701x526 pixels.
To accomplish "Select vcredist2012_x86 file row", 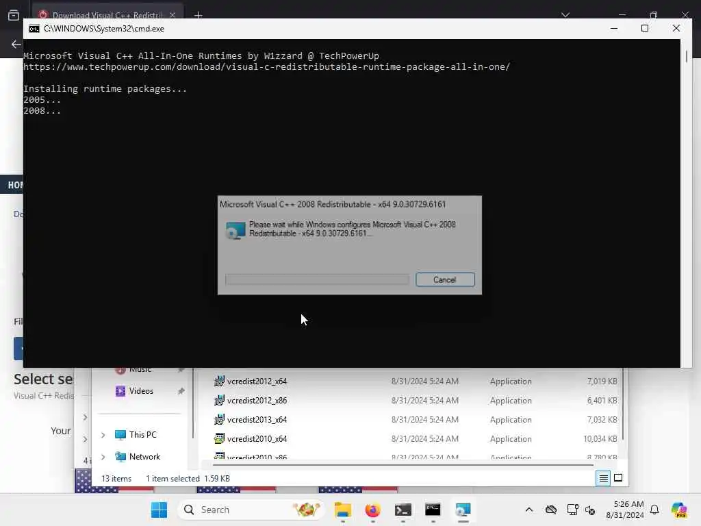I will pyautogui.click(x=414, y=401).
